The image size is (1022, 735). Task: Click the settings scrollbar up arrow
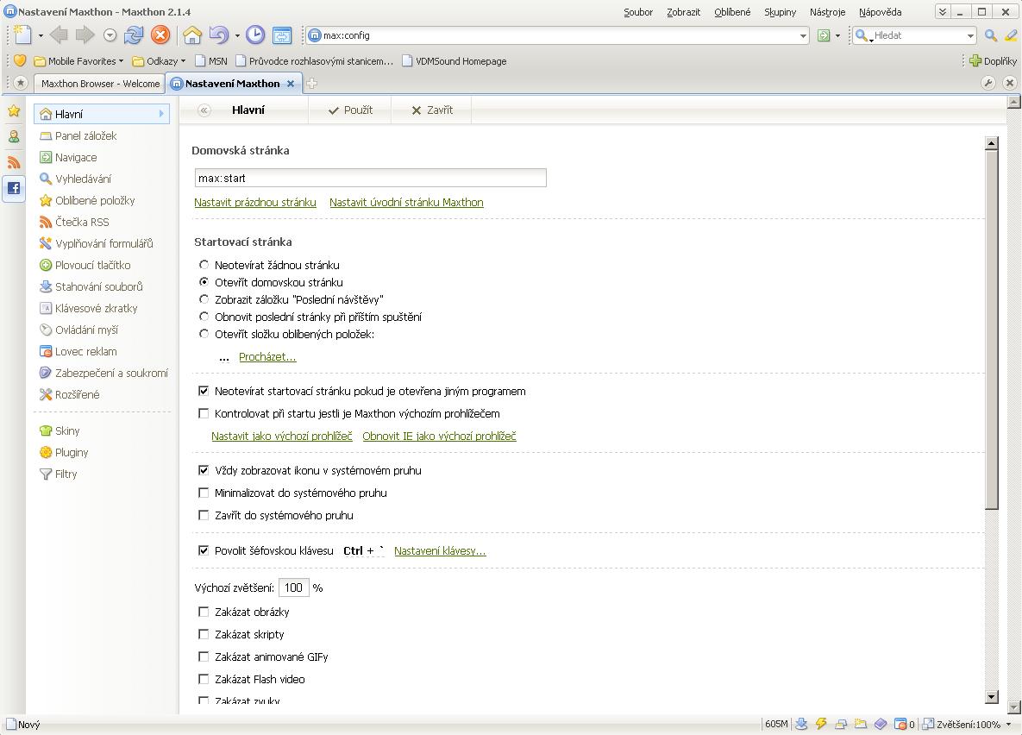pyautogui.click(x=991, y=143)
